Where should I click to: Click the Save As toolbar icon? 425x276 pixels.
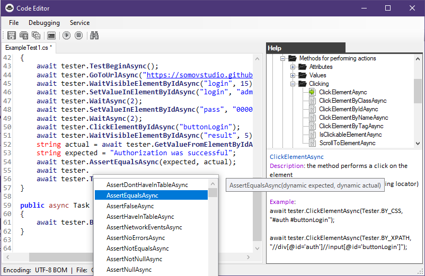point(24,35)
